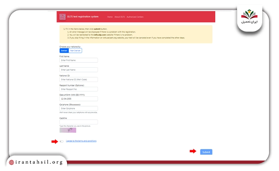The width and height of the screenshot is (279, 171).
Task: Click the red arrow pointing at the Submit button
Action: pos(193,151)
